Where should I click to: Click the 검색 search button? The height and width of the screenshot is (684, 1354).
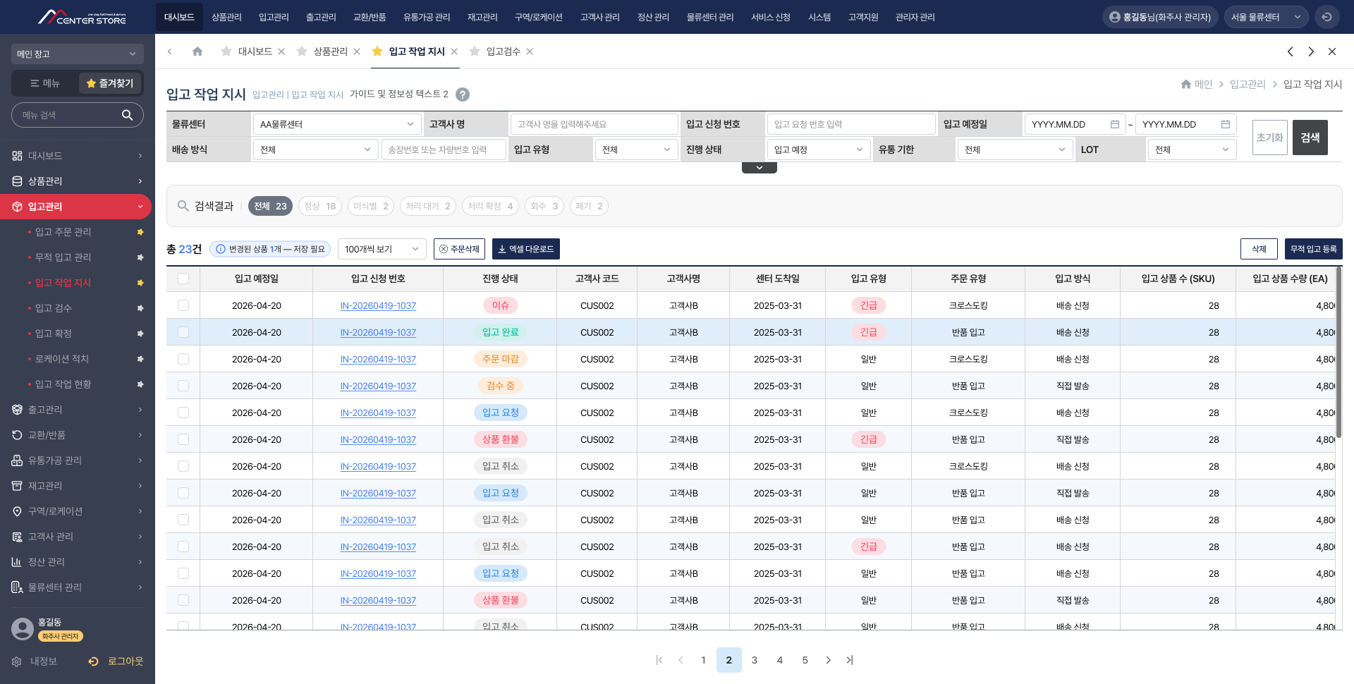pos(1310,138)
